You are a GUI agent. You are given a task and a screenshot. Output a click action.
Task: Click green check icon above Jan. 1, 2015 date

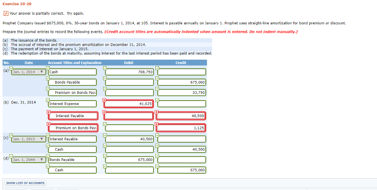[x=11, y=135]
